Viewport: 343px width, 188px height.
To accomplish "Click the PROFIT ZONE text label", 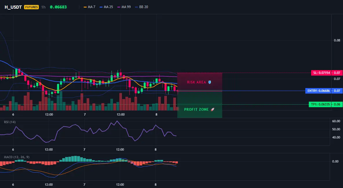I will tap(196, 109).
